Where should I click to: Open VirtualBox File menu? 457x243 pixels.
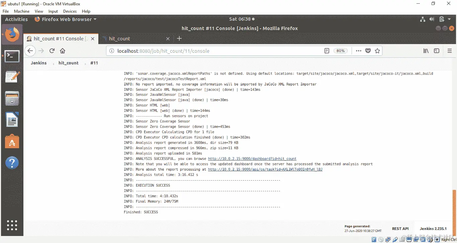click(6, 11)
